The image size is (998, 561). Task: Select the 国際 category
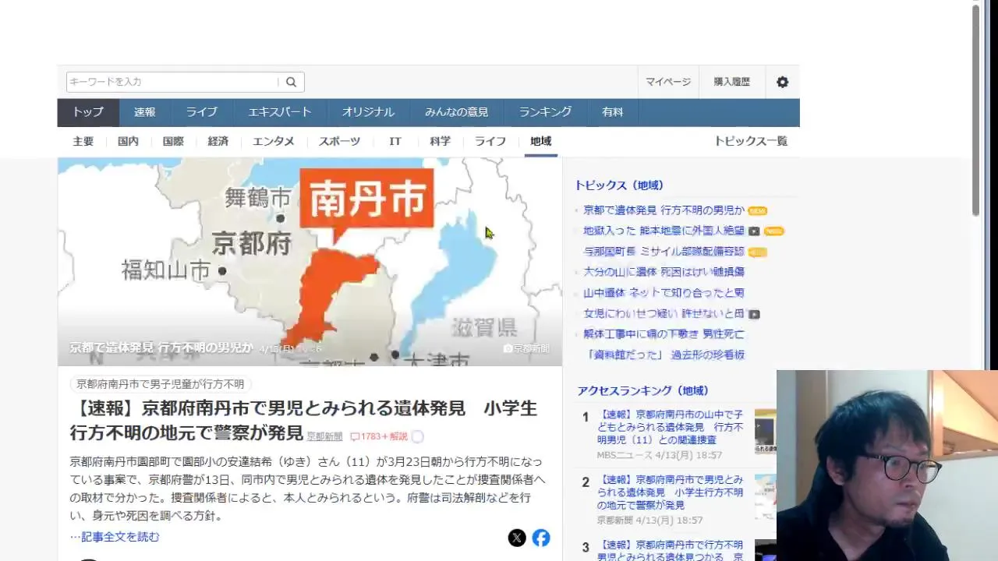pyautogui.click(x=173, y=141)
